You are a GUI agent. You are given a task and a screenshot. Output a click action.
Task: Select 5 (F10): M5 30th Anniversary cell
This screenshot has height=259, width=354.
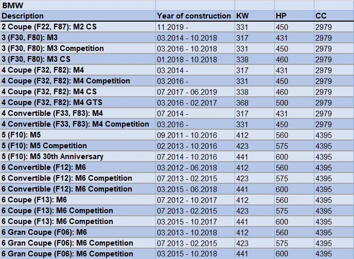pyautogui.click(x=78, y=157)
